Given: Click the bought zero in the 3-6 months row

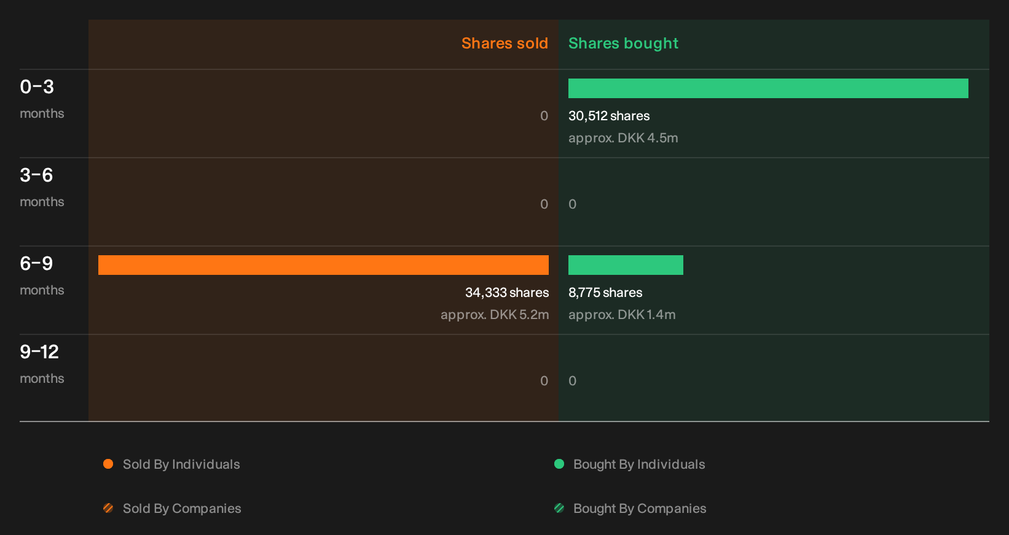Looking at the screenshot, I should [573, 204].
